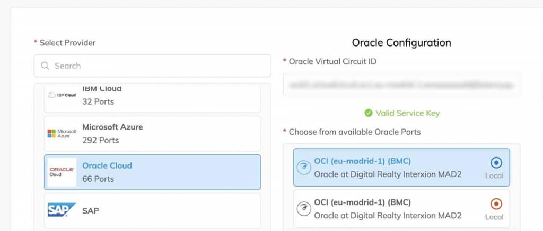The height and width of the screenshot is (231, 543).
Task: Select the red radio button for second OCI port
Action: coord(496,204)
